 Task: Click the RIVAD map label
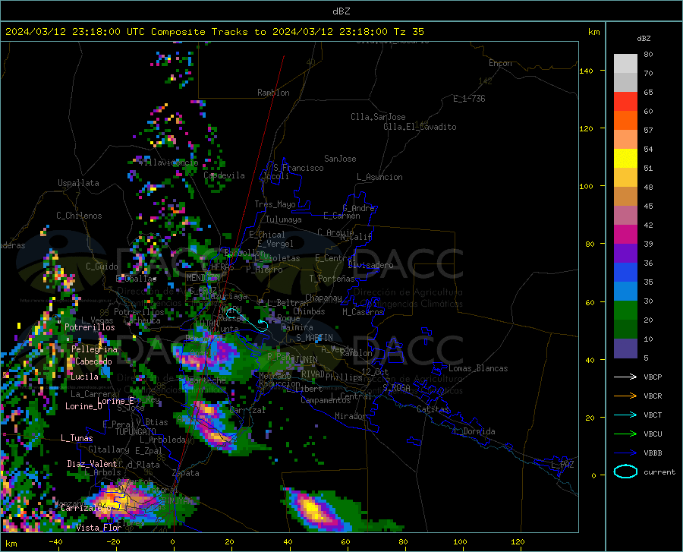[x=313, y=374]
